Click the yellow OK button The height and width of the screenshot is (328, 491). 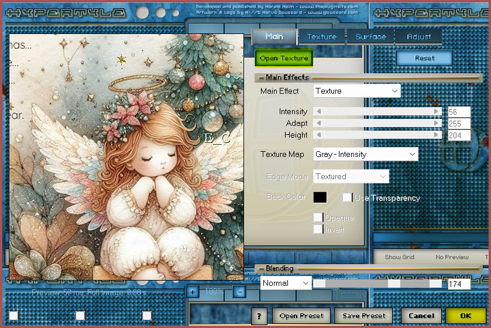(x=465, y=316)
